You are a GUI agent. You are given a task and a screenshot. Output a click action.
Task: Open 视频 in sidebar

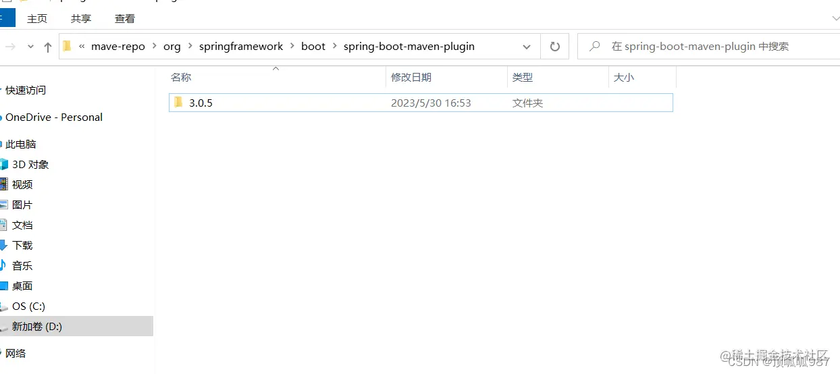tap(22, 184)
